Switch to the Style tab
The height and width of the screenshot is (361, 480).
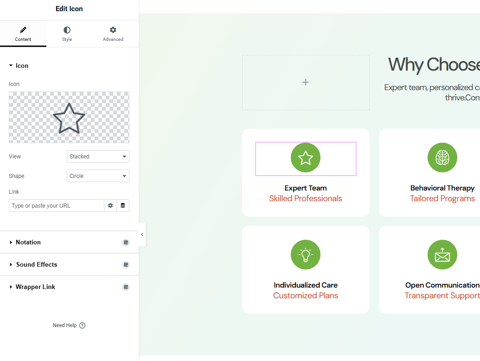tap(67, 34)
